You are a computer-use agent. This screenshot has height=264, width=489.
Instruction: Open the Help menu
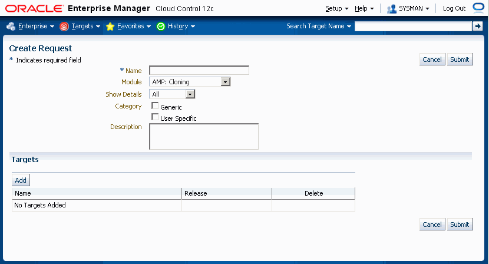tap(364, 8)
